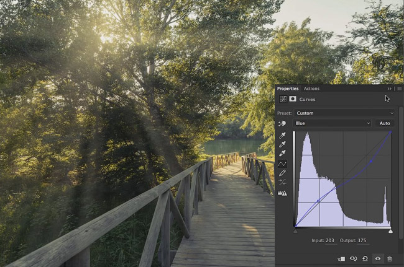Switch to the Properties tab

click(288, 89)
